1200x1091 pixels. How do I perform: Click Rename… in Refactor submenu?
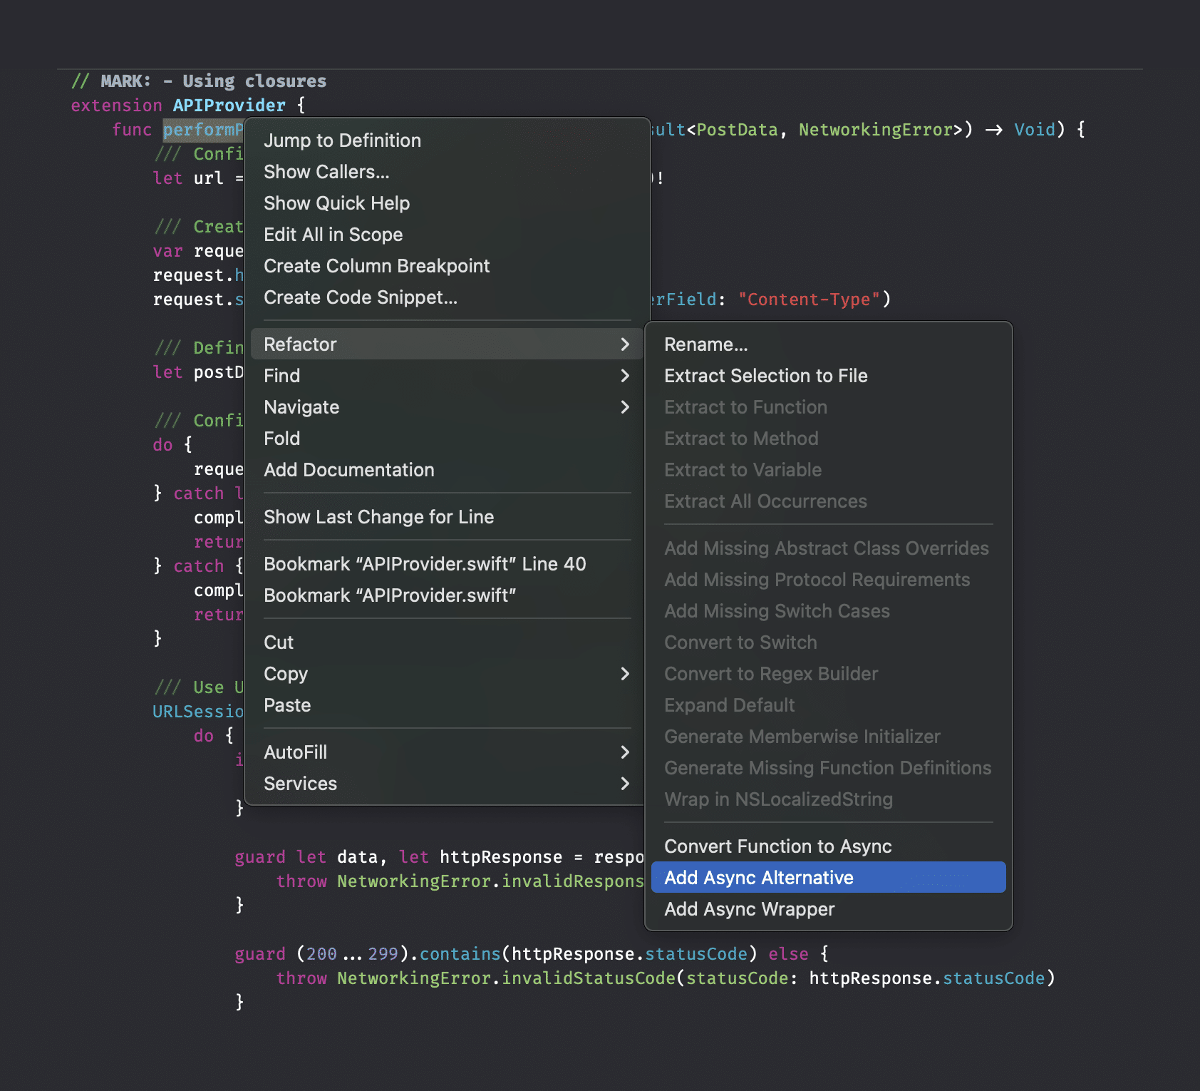[x=705, y=344]
